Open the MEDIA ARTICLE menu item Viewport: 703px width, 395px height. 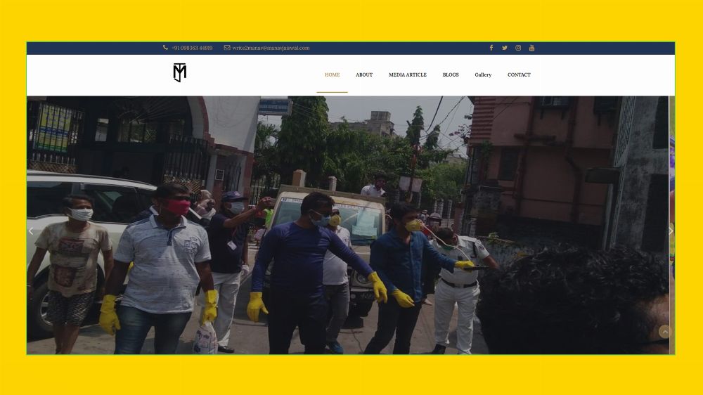click(x=408, y=75)
